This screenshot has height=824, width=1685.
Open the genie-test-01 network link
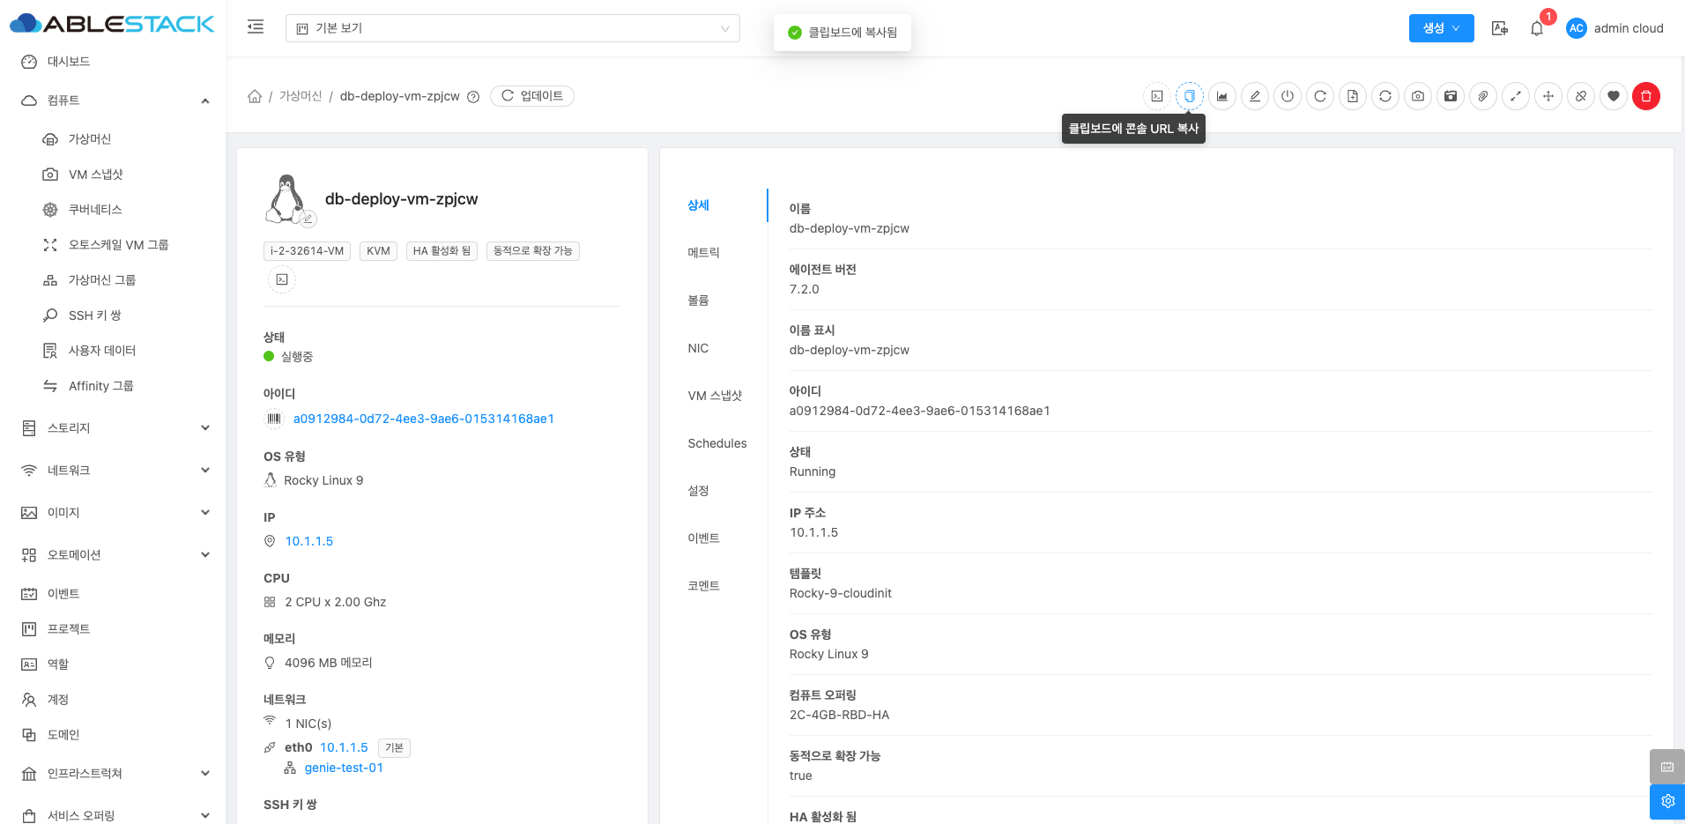pos(344,768)
